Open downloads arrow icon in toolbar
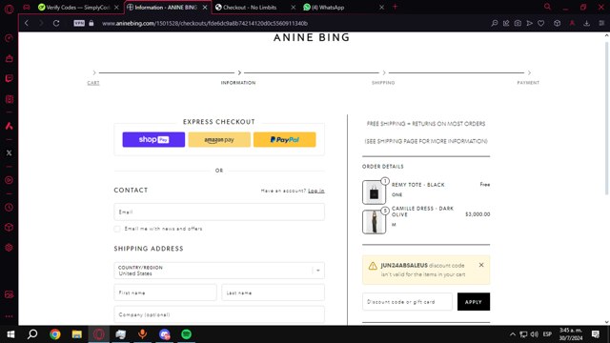The height and width of the screenshot is (343, 610). point(587,23)
